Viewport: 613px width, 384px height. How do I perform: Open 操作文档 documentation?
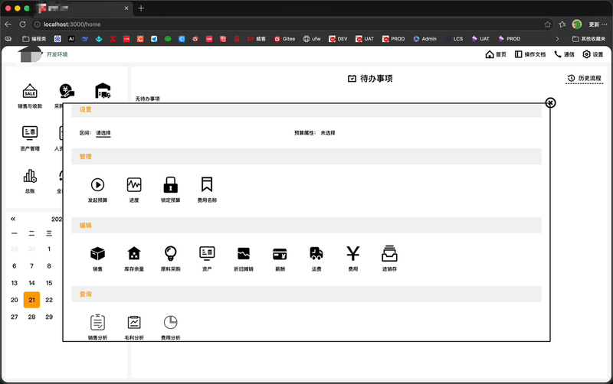click(529, 54)
